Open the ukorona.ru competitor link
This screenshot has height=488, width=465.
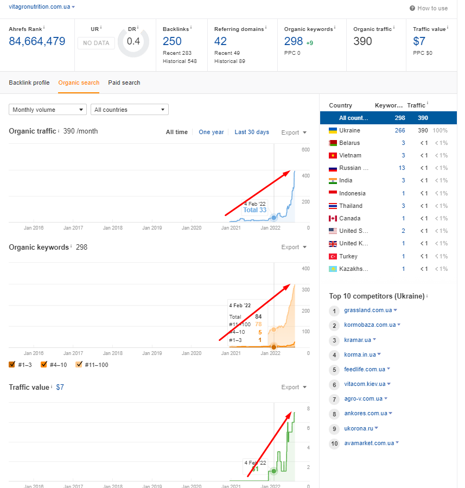(358, 428)
